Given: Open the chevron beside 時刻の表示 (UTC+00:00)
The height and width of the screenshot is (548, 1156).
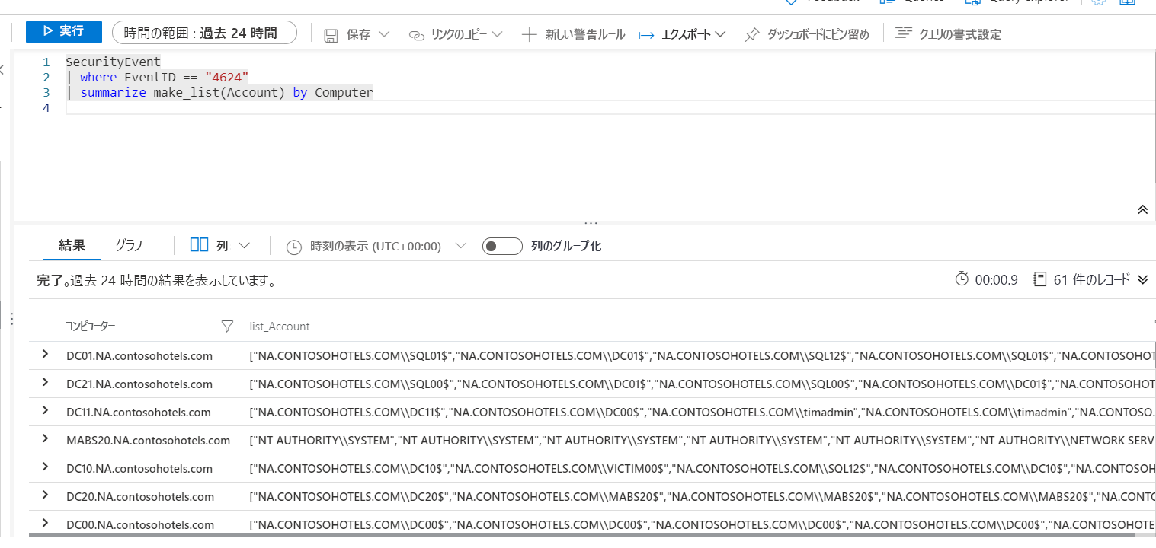Looking at the screenshot, I should click(460, 246).
